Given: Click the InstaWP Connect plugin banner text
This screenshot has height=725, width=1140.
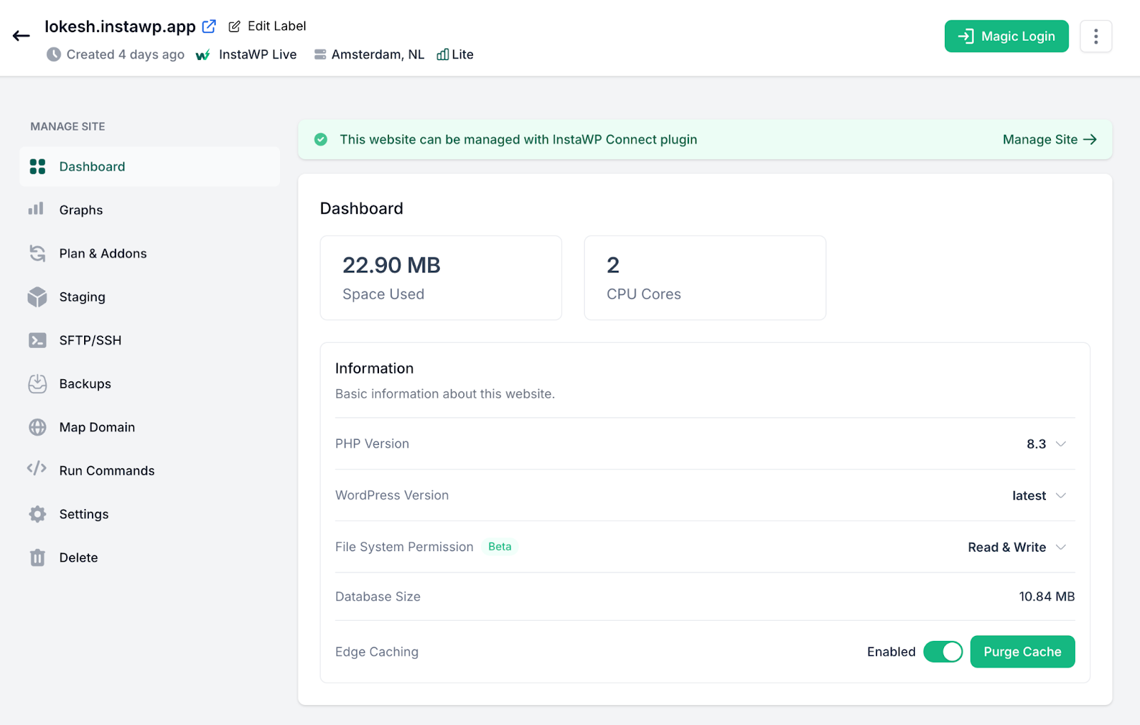Looking at the screenshot, I should 518,140.
